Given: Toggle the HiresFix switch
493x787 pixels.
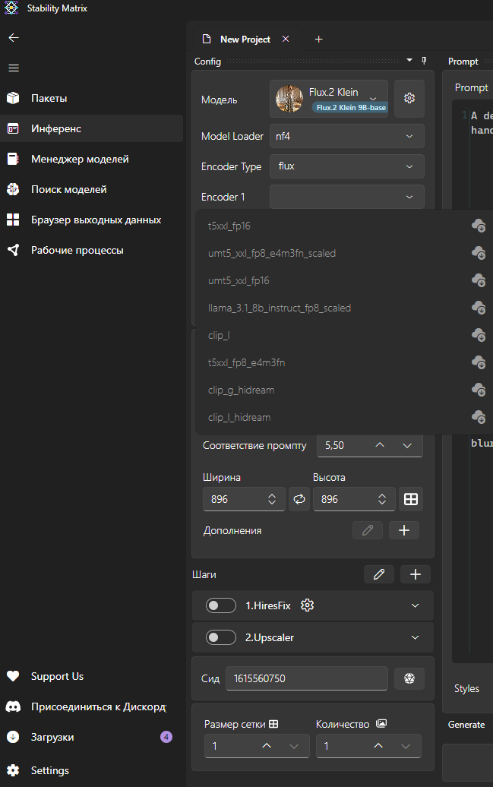Looking at the screenshot, I should point(221,605).
